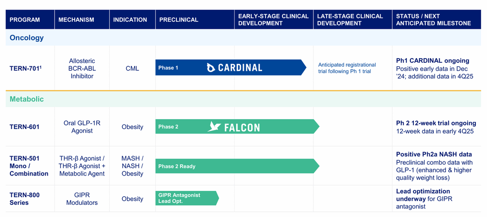Click the Metabolic section heading
The image size is (487, 217).
(27, 99)
